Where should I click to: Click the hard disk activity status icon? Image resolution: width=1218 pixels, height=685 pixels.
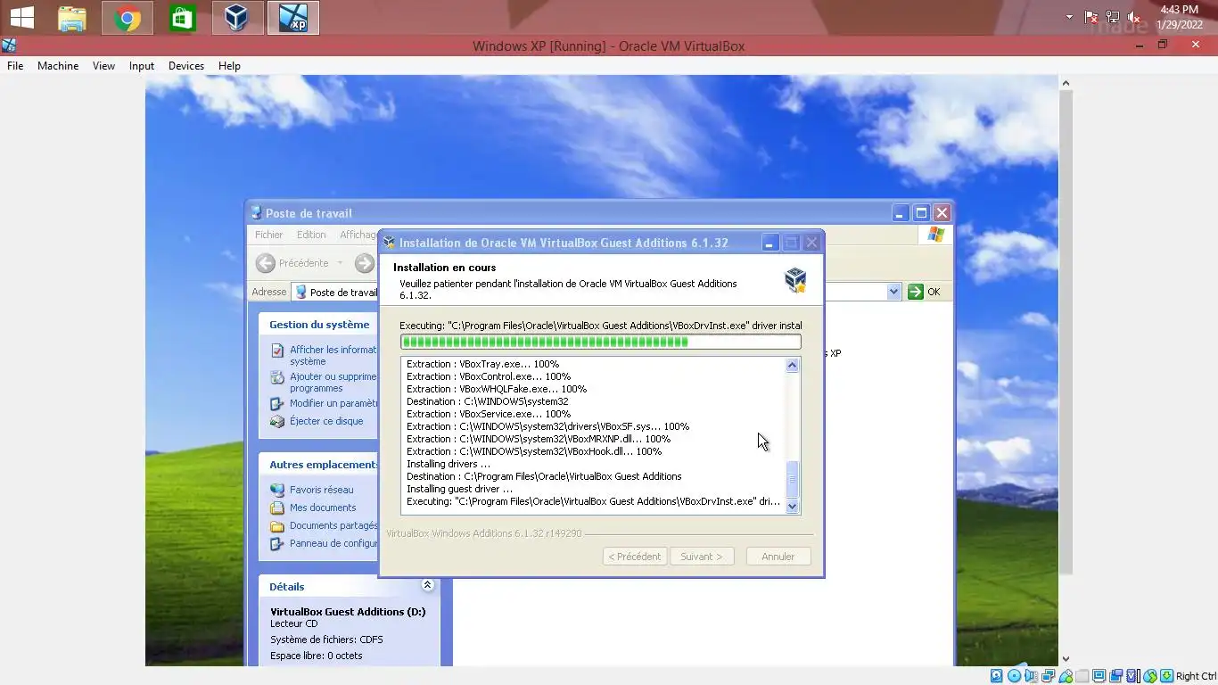pos(997,676)
